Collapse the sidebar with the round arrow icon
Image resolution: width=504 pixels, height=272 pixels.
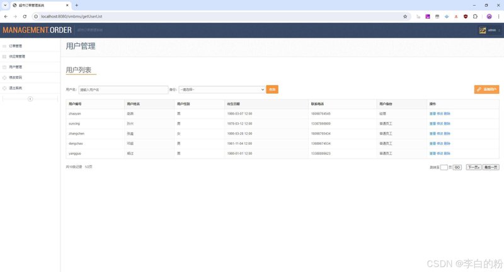coord(30,99)
